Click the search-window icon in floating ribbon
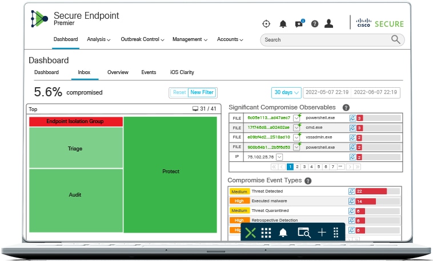This screenshot has width=433, height=261. [x=303, y=233]
